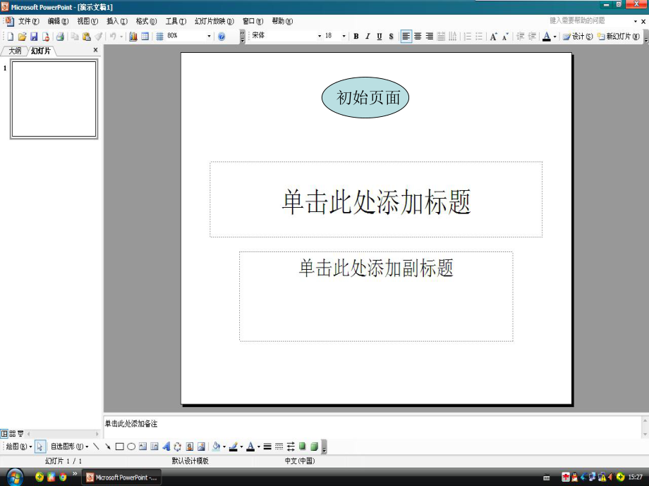The width and height of the screenshot is (649, 486).
Task: Toggle Italic formatting
Action: click(x=368, y=37)
